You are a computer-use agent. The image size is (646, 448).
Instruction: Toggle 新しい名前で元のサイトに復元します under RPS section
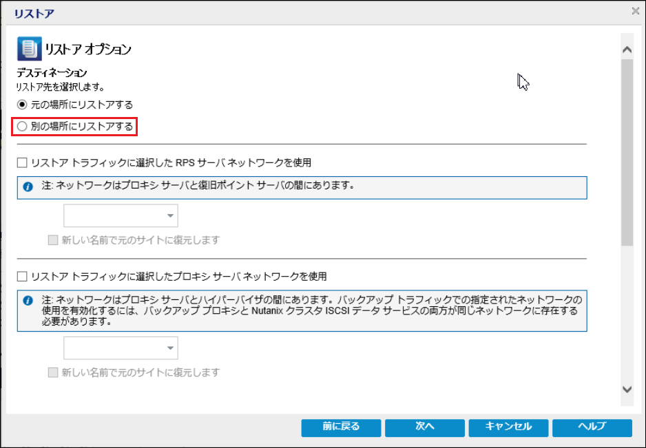53,240
